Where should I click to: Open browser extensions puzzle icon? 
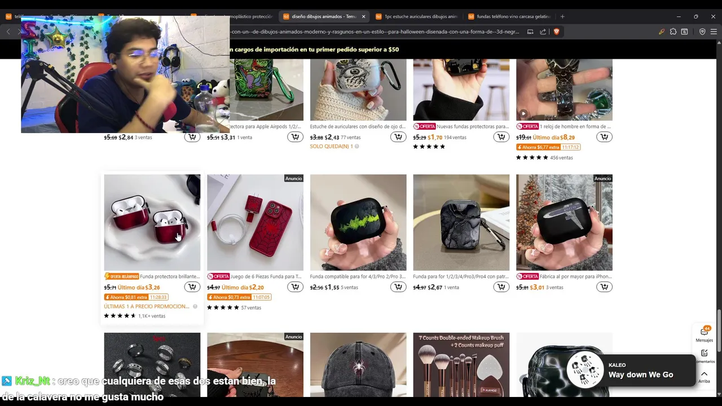pyautogui.click(x=673, y=32)
